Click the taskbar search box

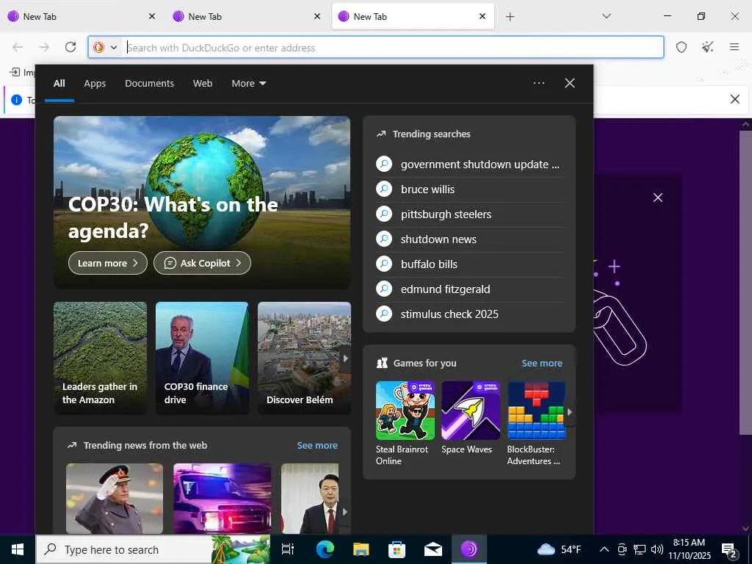coord(153,549)
